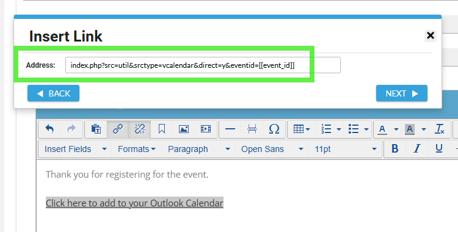Viewport: 458px width, 232px height.
Task: Click the redo arrow icon
Action: 71,129
